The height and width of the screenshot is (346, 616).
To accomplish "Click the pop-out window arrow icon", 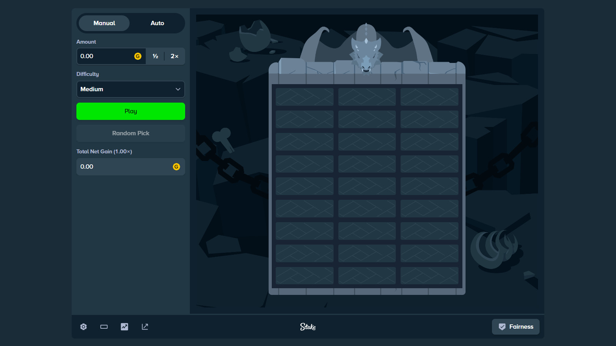I will tap(145, 327).
